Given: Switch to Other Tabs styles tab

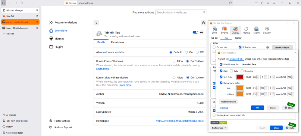Looking at the screenshot, I should point(262,59).
